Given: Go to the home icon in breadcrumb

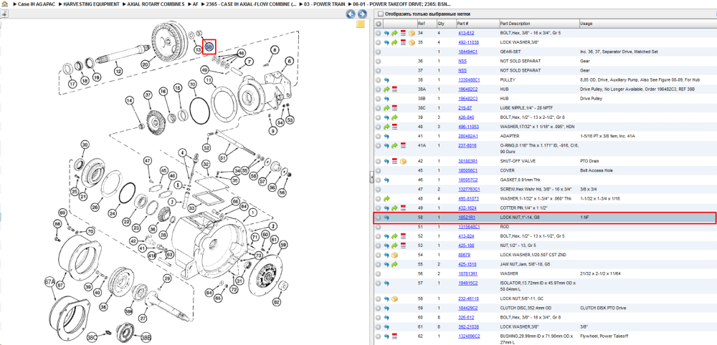Looking at the screenshot, I should click(x=4, y=4).
